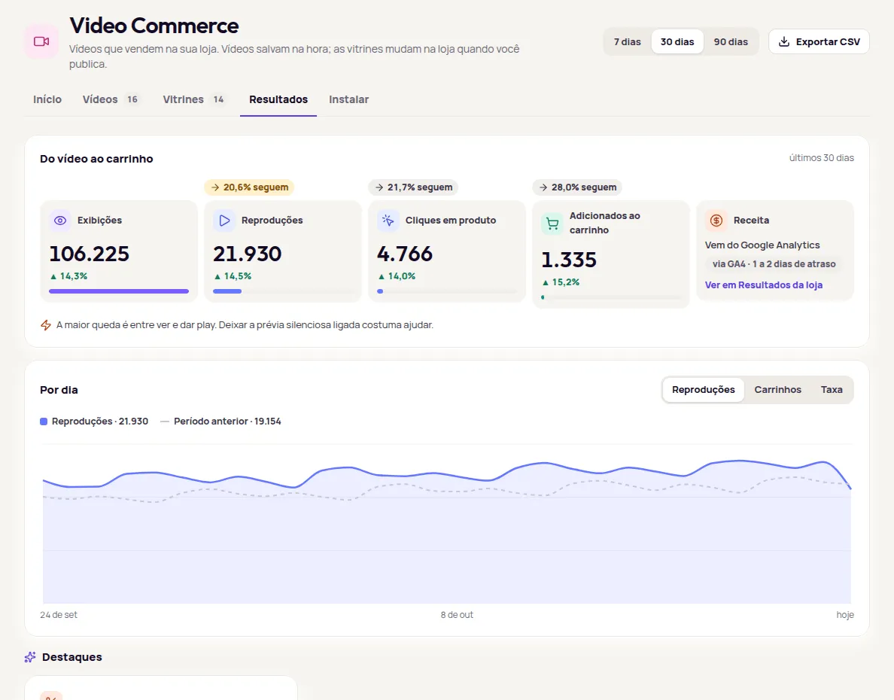
Task: Click the hoje axis label
Action: click(845, 615)
